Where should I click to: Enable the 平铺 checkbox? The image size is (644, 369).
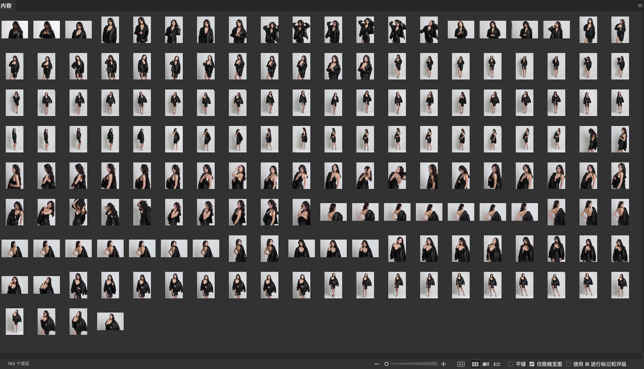coord(511,364)
